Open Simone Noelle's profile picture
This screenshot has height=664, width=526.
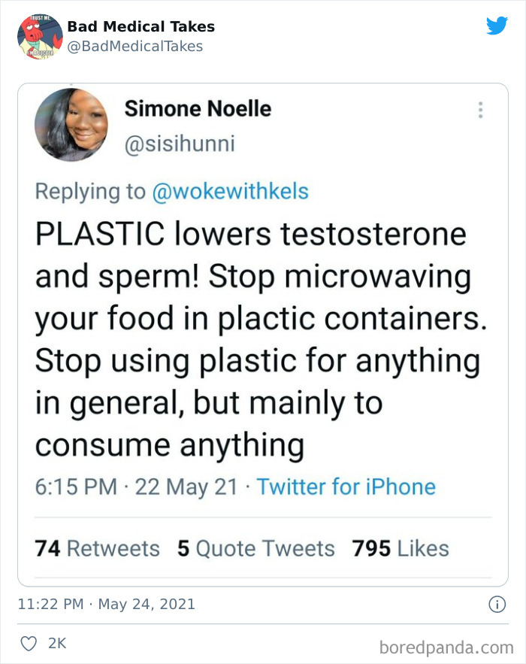71,124
